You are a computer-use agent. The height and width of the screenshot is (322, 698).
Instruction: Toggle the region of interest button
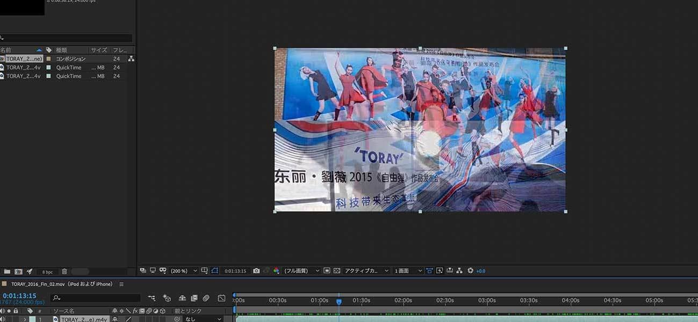click(x=327, y=271)
